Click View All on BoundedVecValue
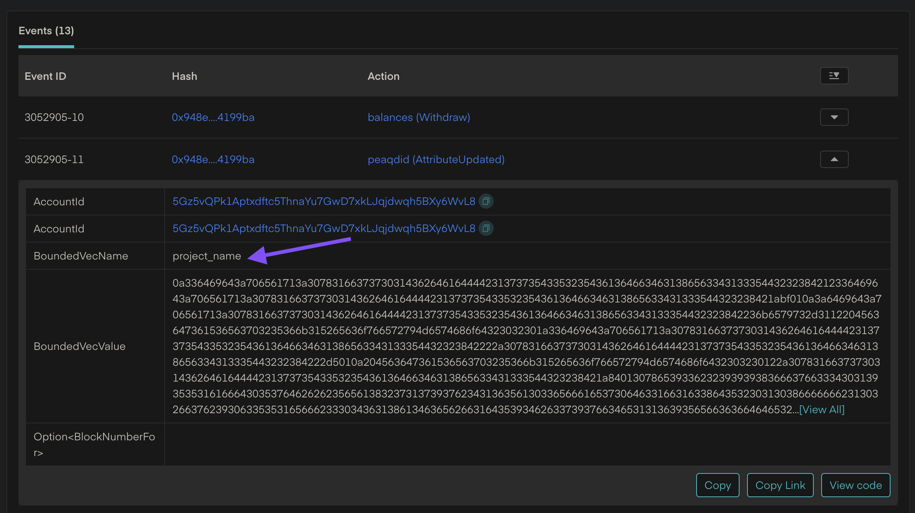Viewport: 915px width, 513px height. coord(822,409)
